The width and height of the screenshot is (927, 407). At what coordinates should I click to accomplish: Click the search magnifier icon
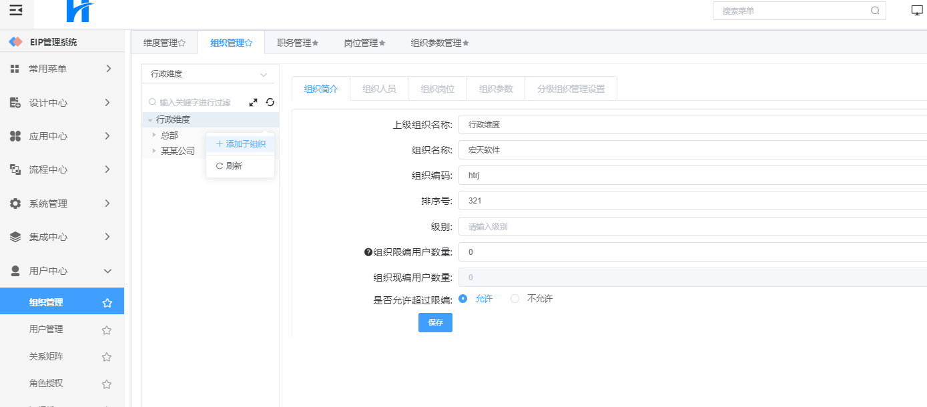click(875, 11)
